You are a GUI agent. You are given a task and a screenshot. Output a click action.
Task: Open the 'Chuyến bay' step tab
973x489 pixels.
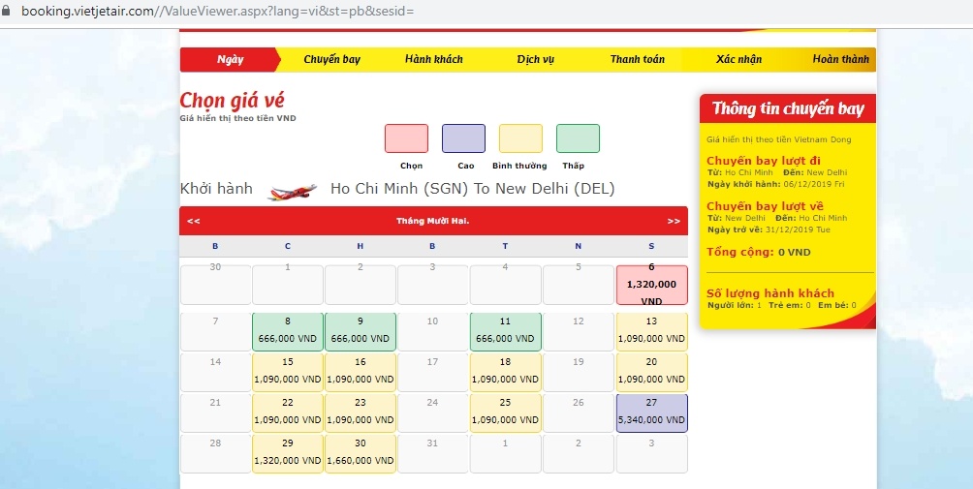click(x=331, y=59)
